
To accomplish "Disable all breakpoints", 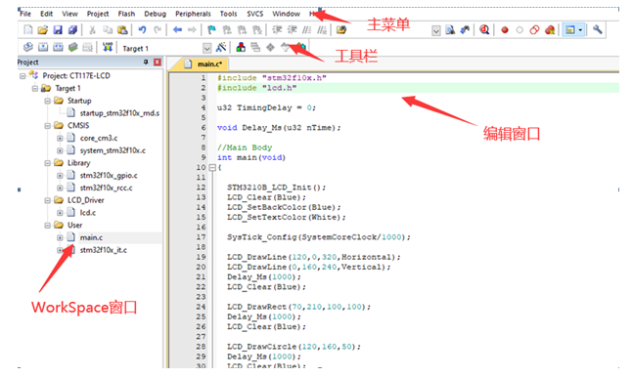I will click(x=534, y=30).
